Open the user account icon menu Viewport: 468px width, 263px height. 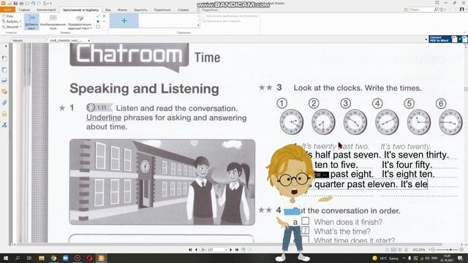point(461,9)
